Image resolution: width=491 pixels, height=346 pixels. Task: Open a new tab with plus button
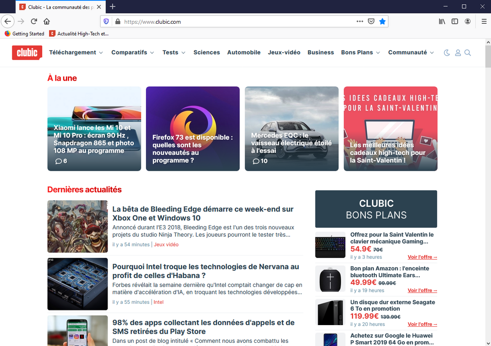tap(113, 7)
